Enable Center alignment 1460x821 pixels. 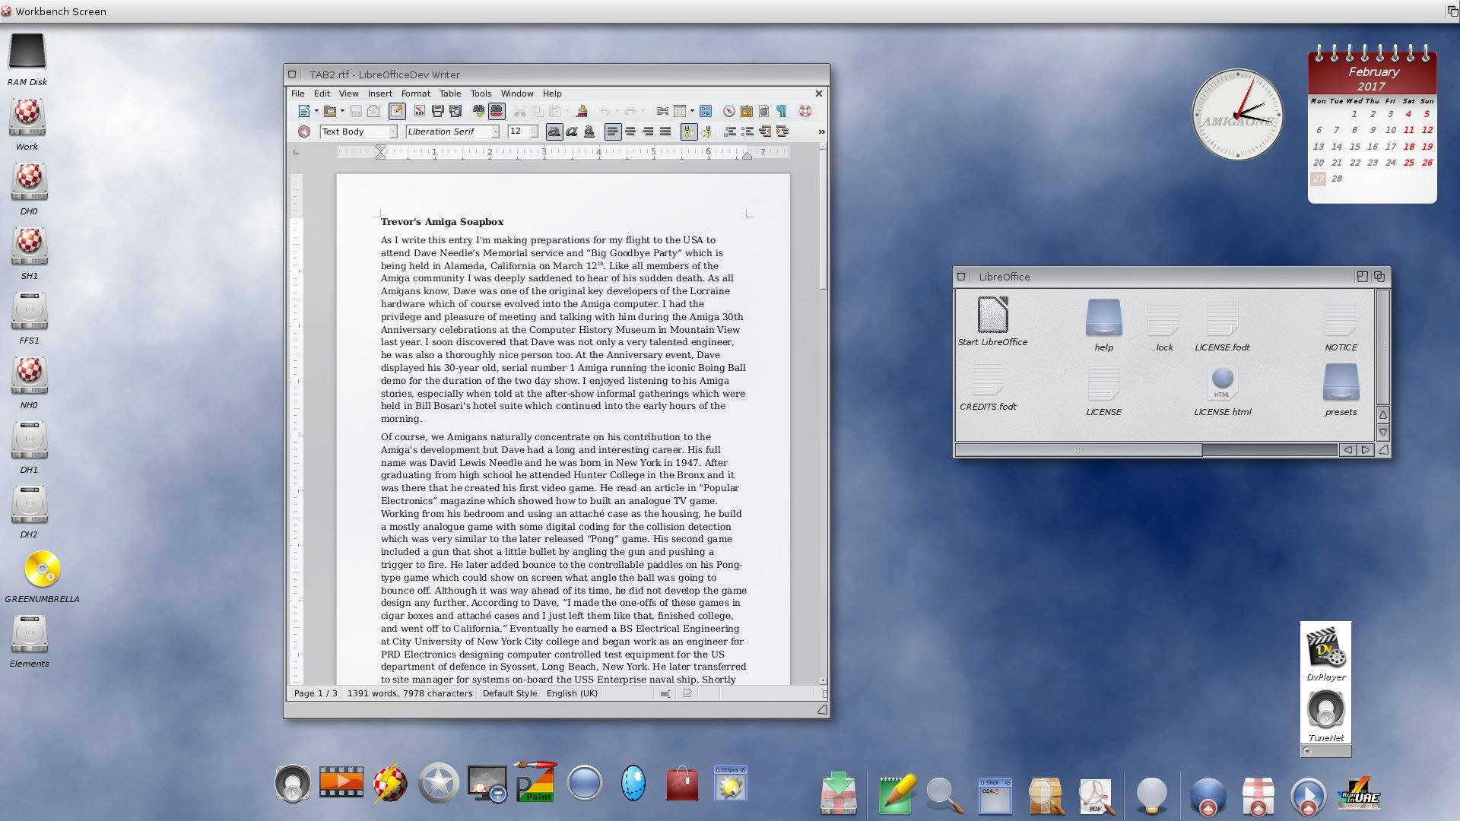(630, 132)
